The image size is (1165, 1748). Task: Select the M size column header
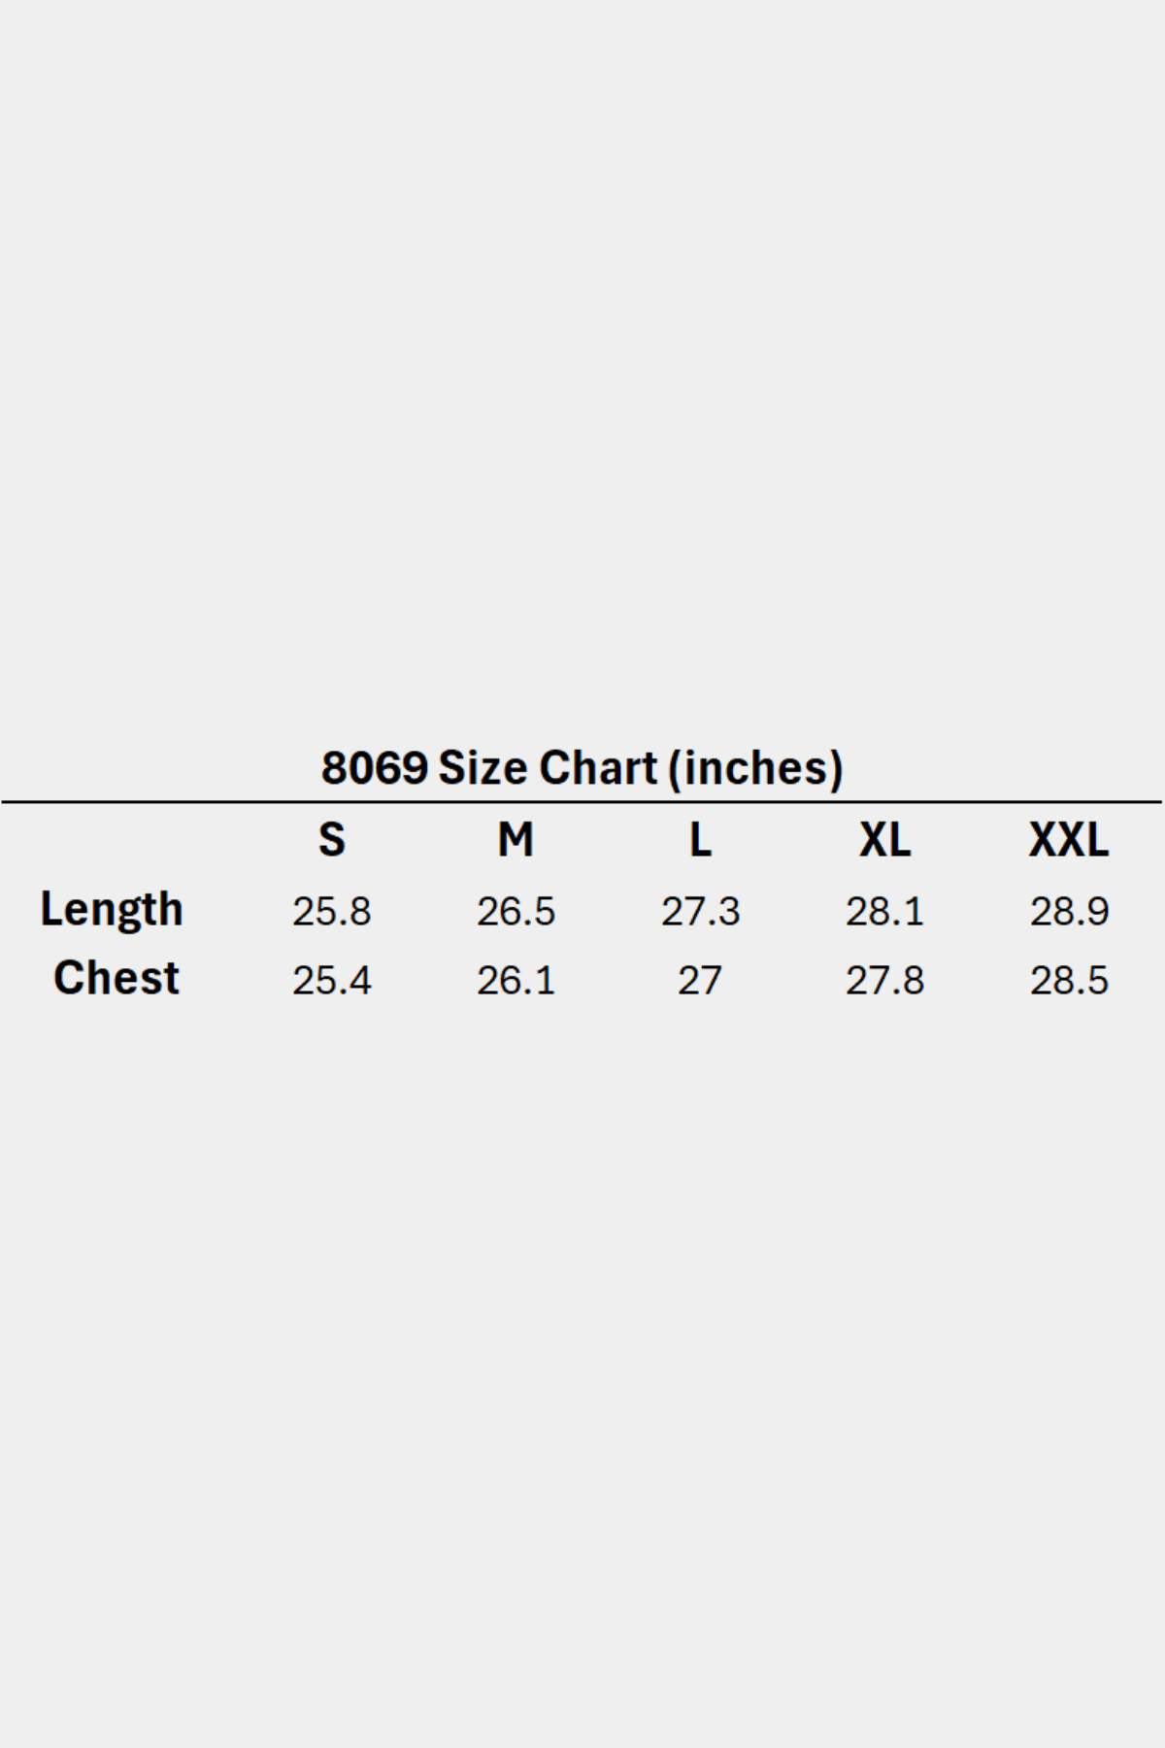[516, 840]
